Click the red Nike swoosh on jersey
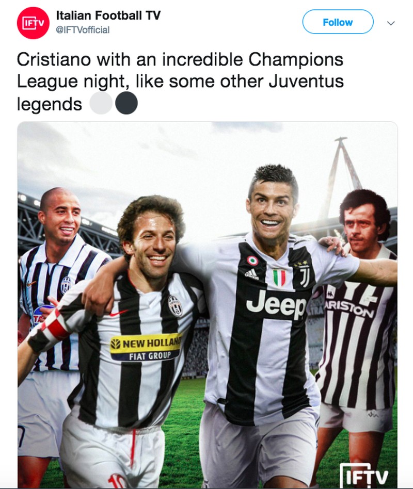The image size is (413, 489). click(119, 313)
